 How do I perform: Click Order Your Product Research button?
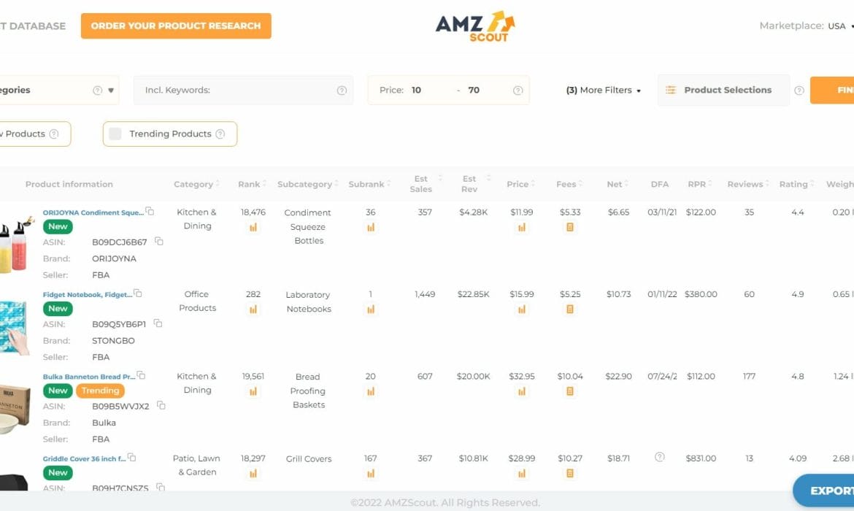click(x=176, y=26)
